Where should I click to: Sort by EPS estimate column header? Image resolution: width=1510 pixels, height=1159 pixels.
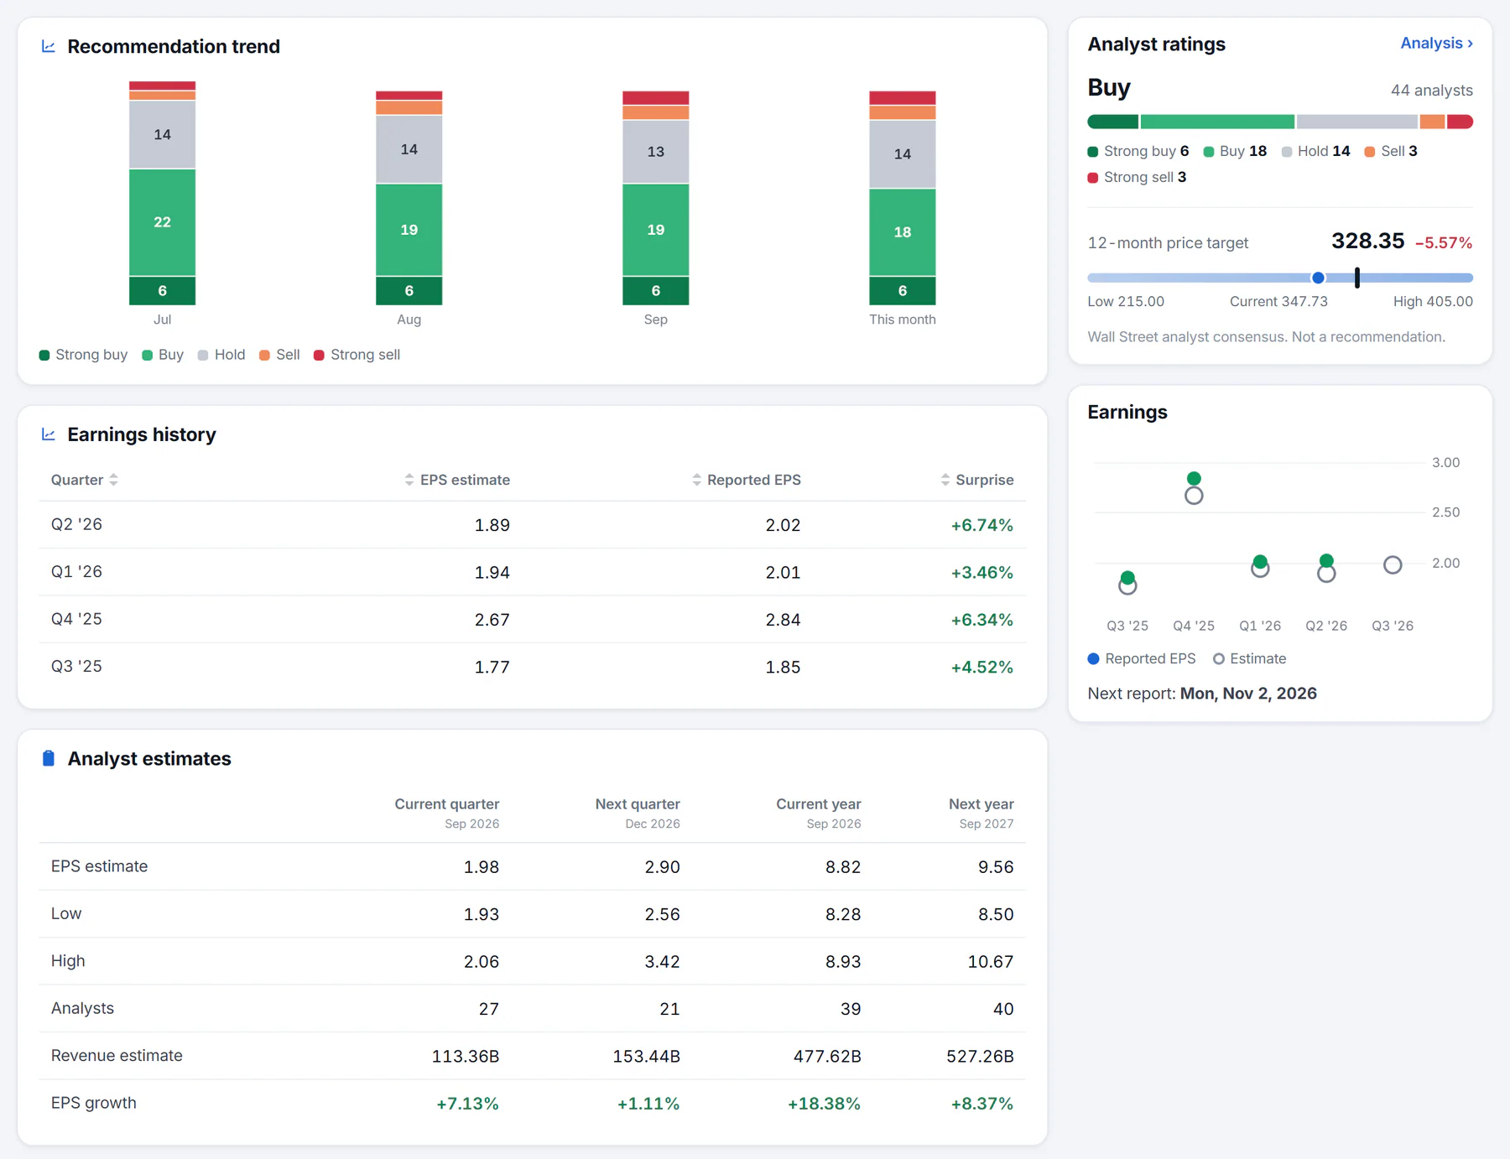457,480
